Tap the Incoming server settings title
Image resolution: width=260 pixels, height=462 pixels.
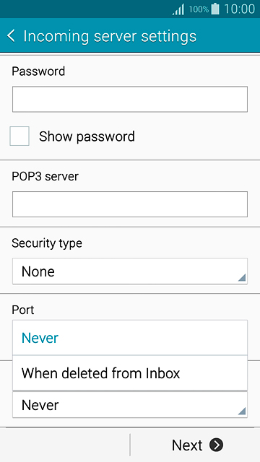pos(110,36)
